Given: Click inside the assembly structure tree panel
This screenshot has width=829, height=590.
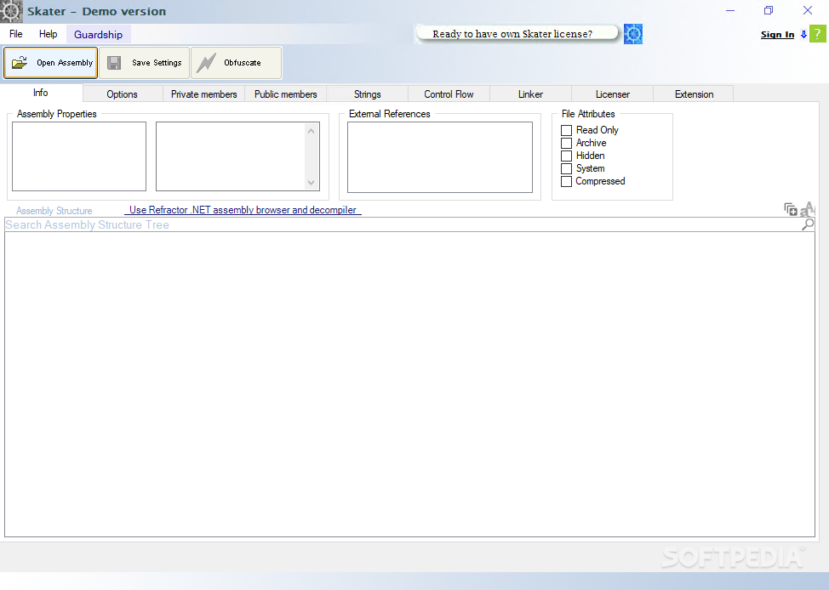Looking at the screenshot, I should (409, 384).
